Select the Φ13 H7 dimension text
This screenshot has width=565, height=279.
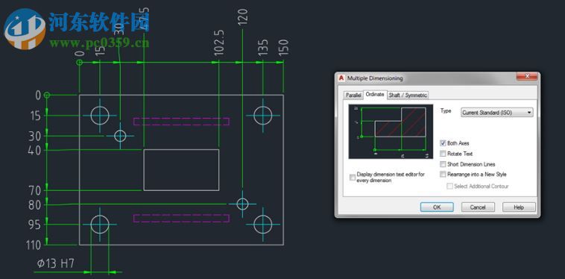point(55,263)
